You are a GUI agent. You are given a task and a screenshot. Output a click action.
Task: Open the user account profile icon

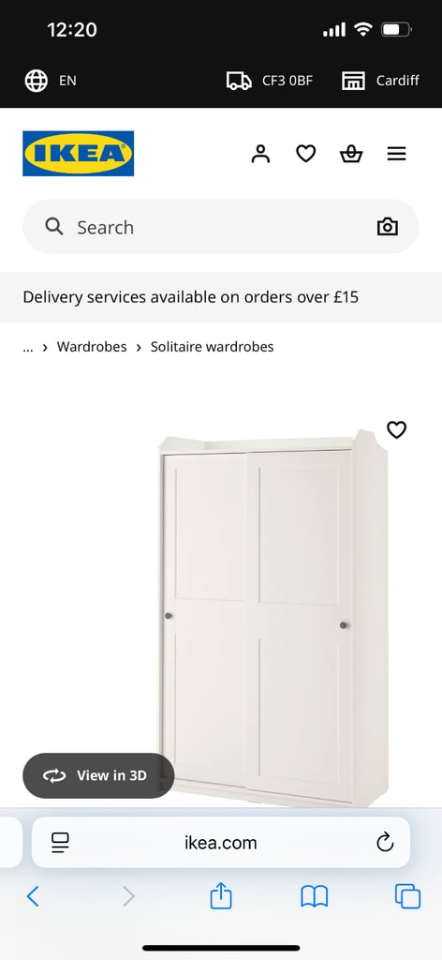[260, 154]
